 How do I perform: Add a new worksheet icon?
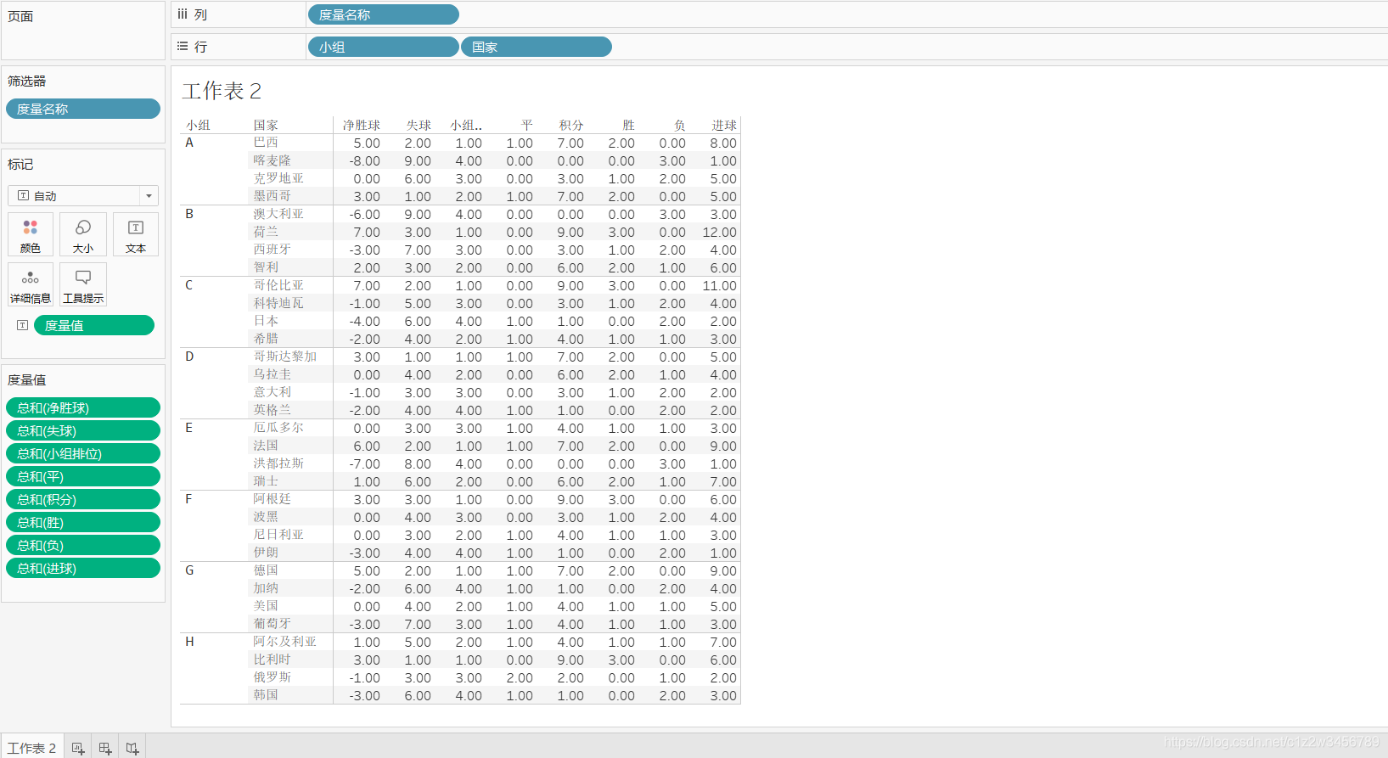tap(78, 748)
